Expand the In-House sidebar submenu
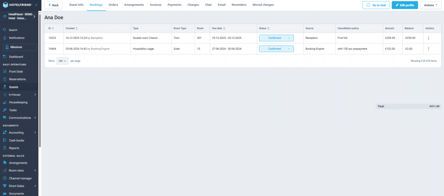Image resolution: width=444 pixels, height=196 pixels. coord(35,95)
